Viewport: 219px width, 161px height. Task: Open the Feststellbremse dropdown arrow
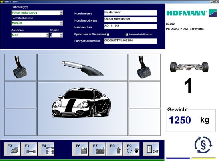pos(61,23)
